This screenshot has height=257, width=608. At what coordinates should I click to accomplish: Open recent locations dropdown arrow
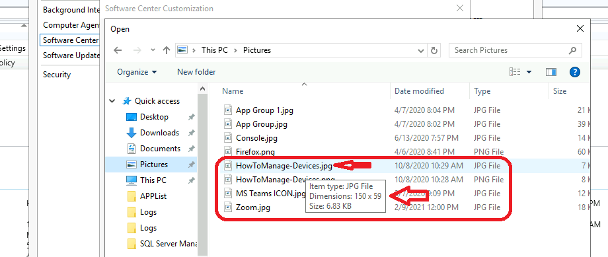pyautogui.click(x=153, y=50)
